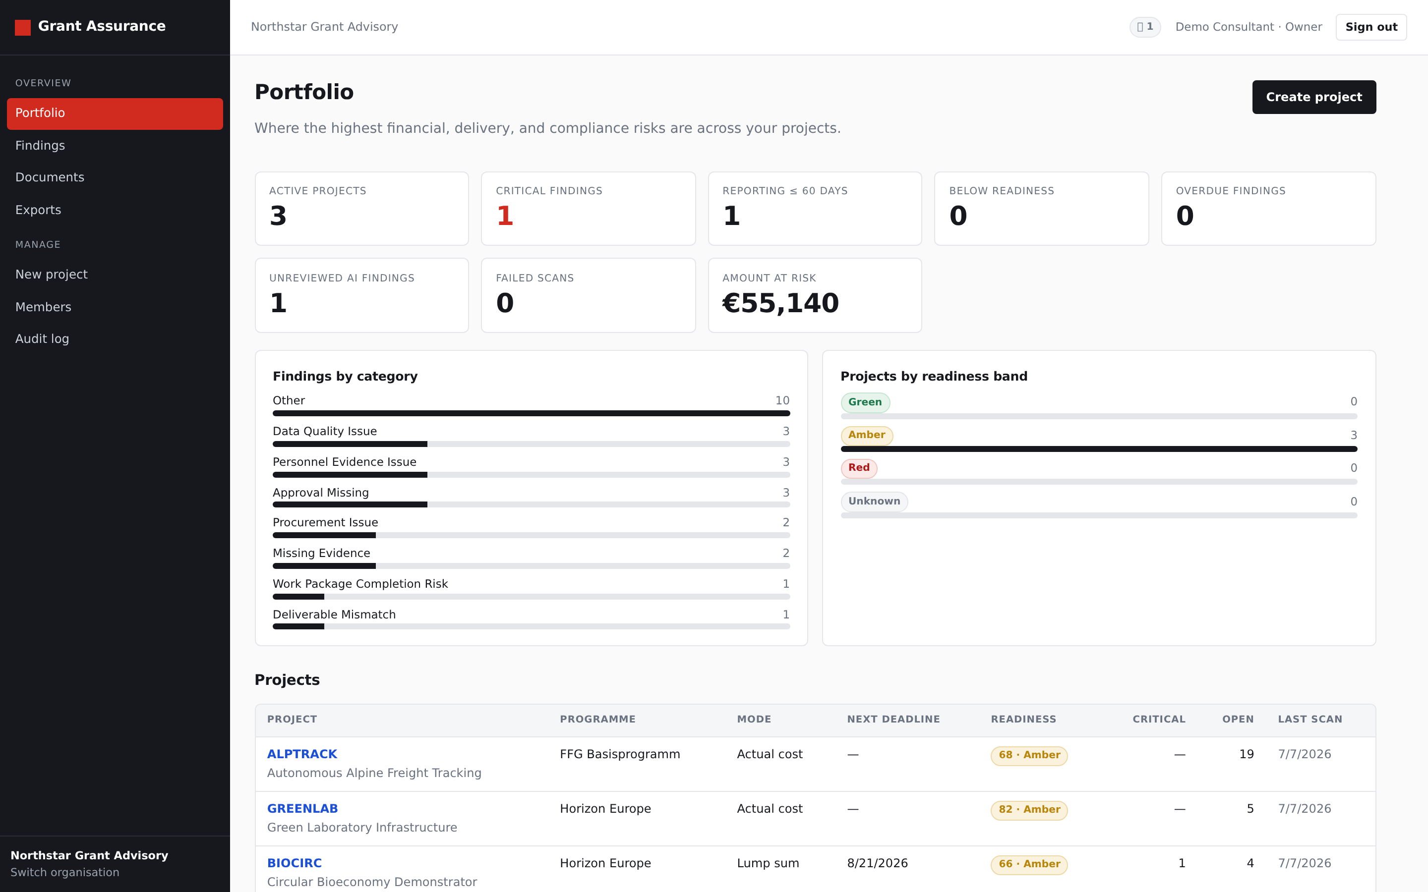Screen dimensions: 1428x892
Task: Click the Below Readiness stat card
Action: tap(1041, 209)
